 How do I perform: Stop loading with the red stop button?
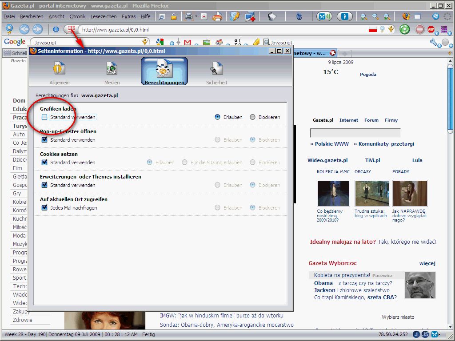[x=419, y=29]
